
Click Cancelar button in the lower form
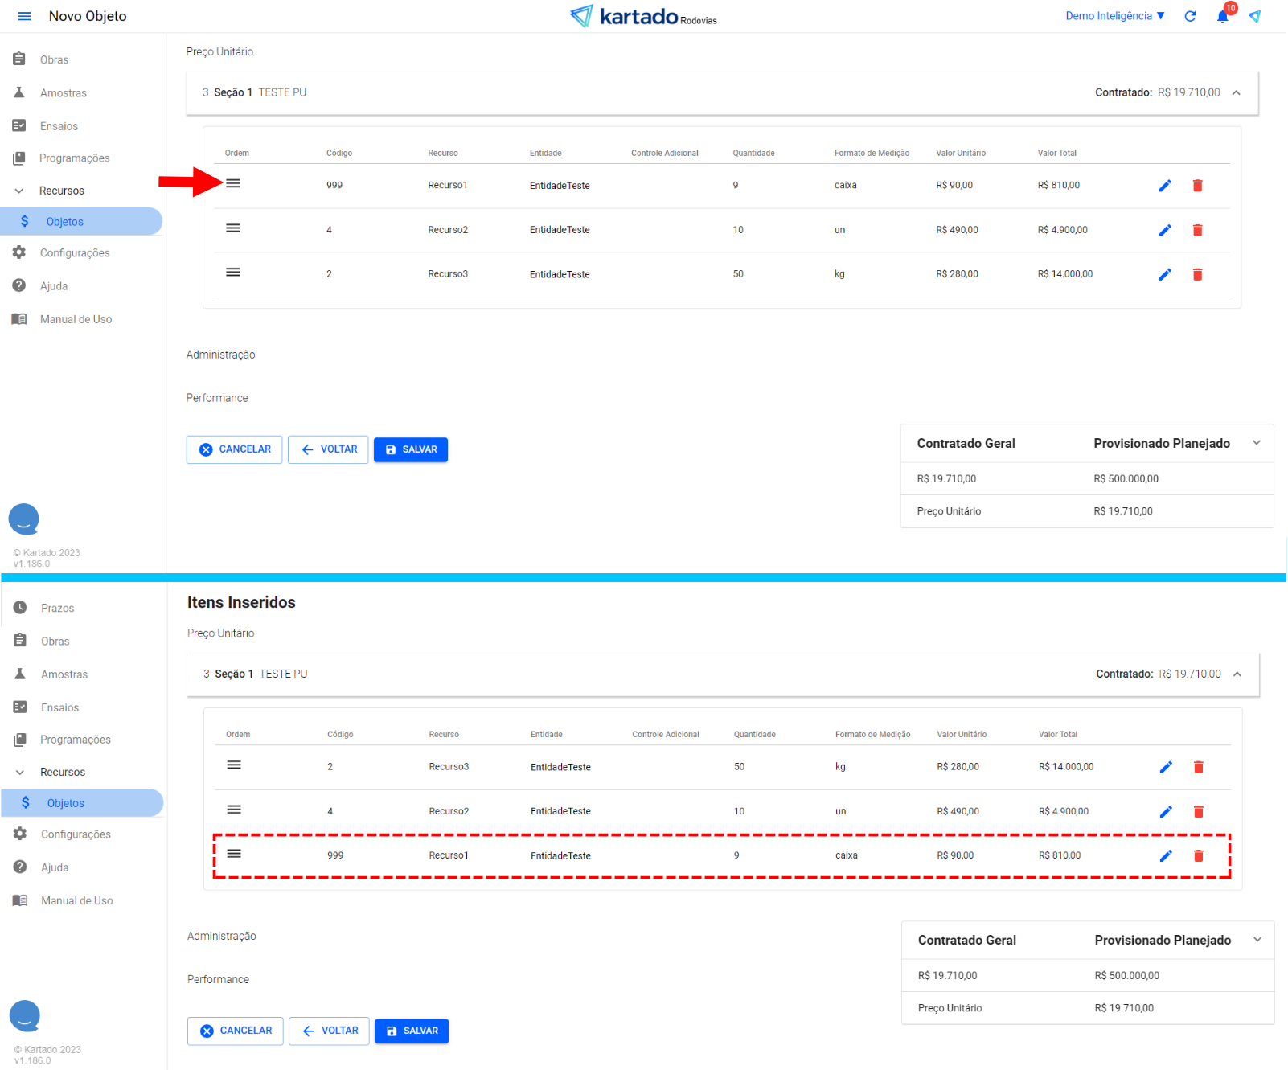tap(235, 1031)
